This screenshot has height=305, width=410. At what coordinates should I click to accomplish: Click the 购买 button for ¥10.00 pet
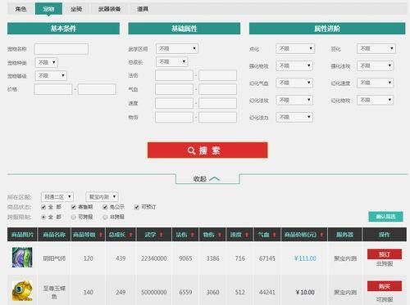coord(385,286)
